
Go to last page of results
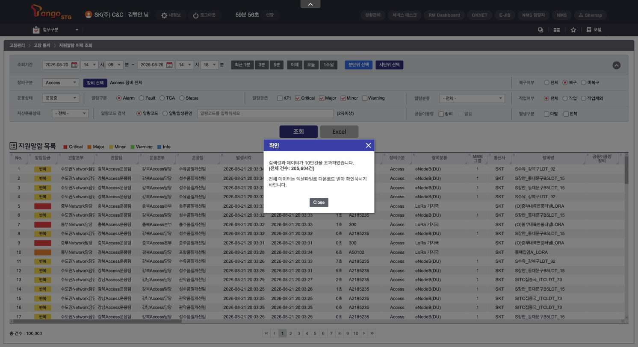372,333
